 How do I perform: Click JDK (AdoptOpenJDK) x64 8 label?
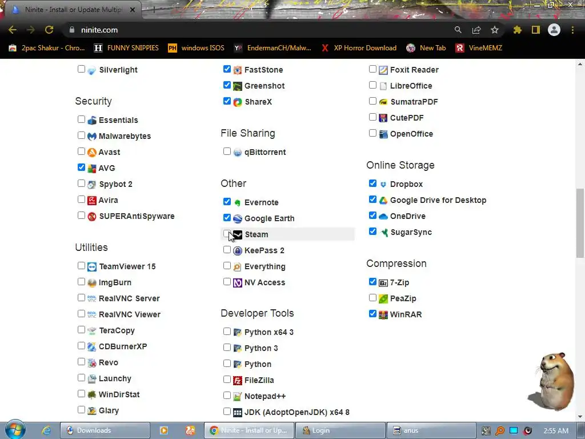pos(297,413)
